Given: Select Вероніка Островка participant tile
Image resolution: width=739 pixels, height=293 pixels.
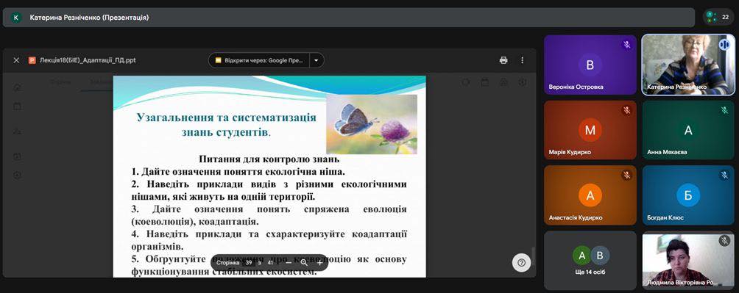Looking at the screenshot, I should click(590, 65).
